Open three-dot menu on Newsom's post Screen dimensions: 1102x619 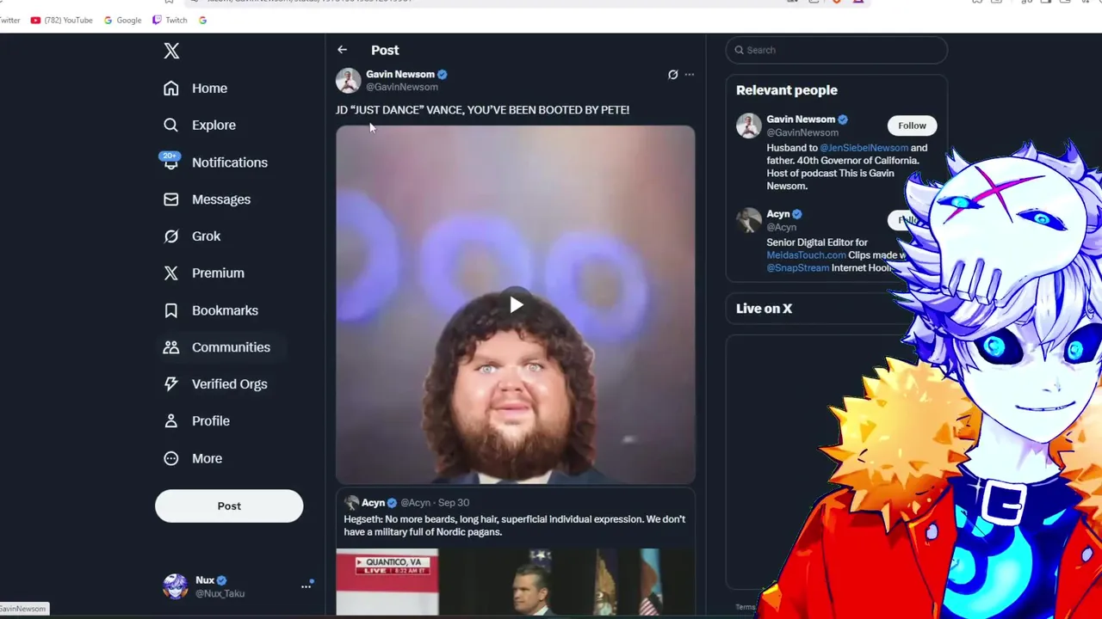tap(689, 75)
